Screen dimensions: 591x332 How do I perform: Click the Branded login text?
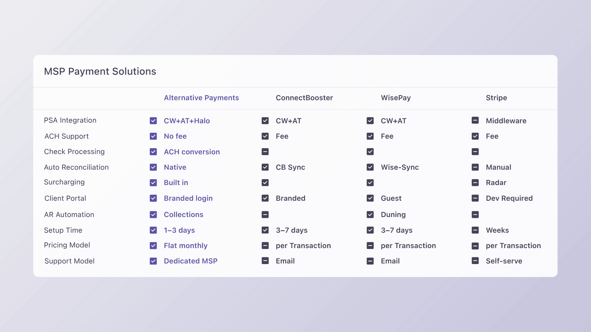188,198
